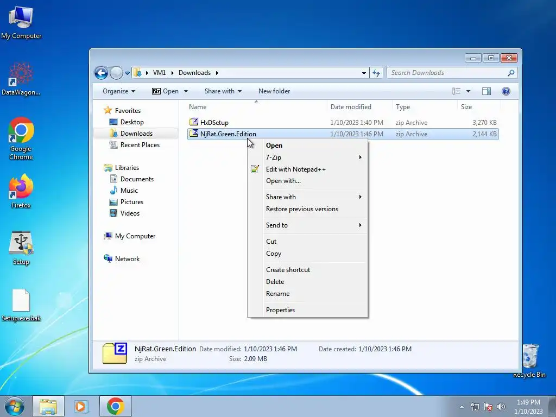The image size is (556, 417).
Task: Open the volume tray icon
Action: click(501, 407)
